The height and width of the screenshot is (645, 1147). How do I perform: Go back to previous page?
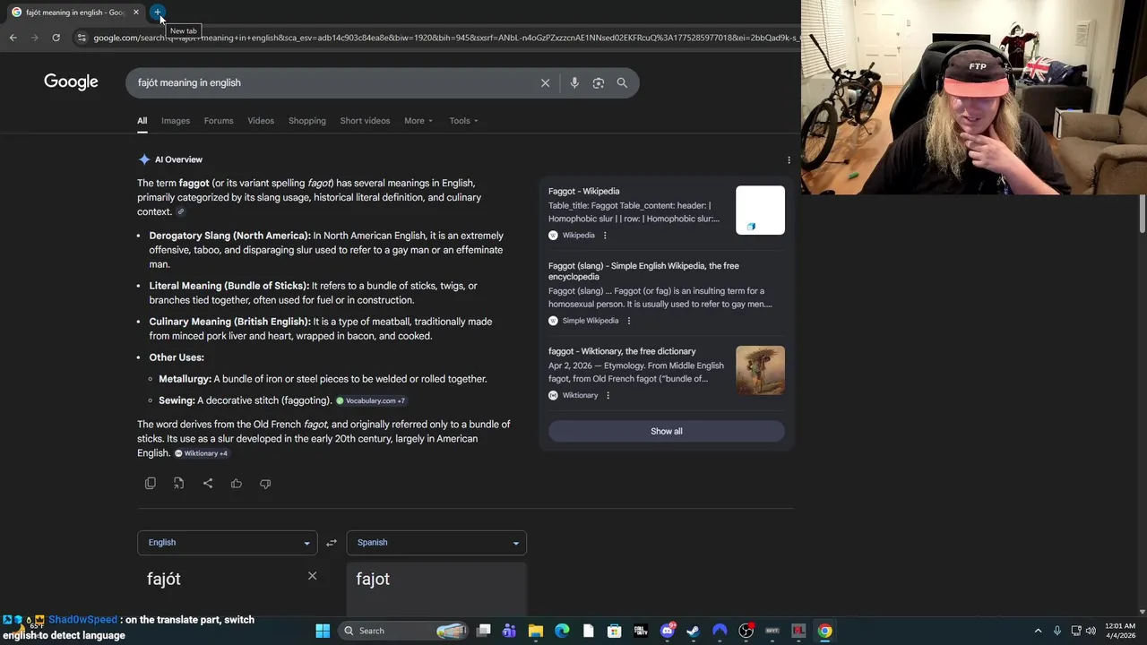coord(13,38)
